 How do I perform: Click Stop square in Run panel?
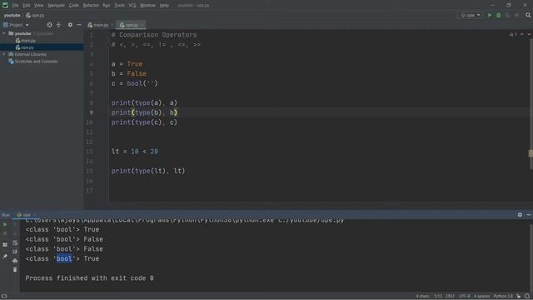5,233
